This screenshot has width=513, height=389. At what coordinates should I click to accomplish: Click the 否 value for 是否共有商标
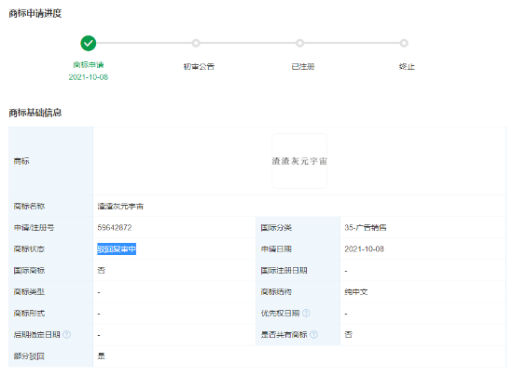click(349, 334)
